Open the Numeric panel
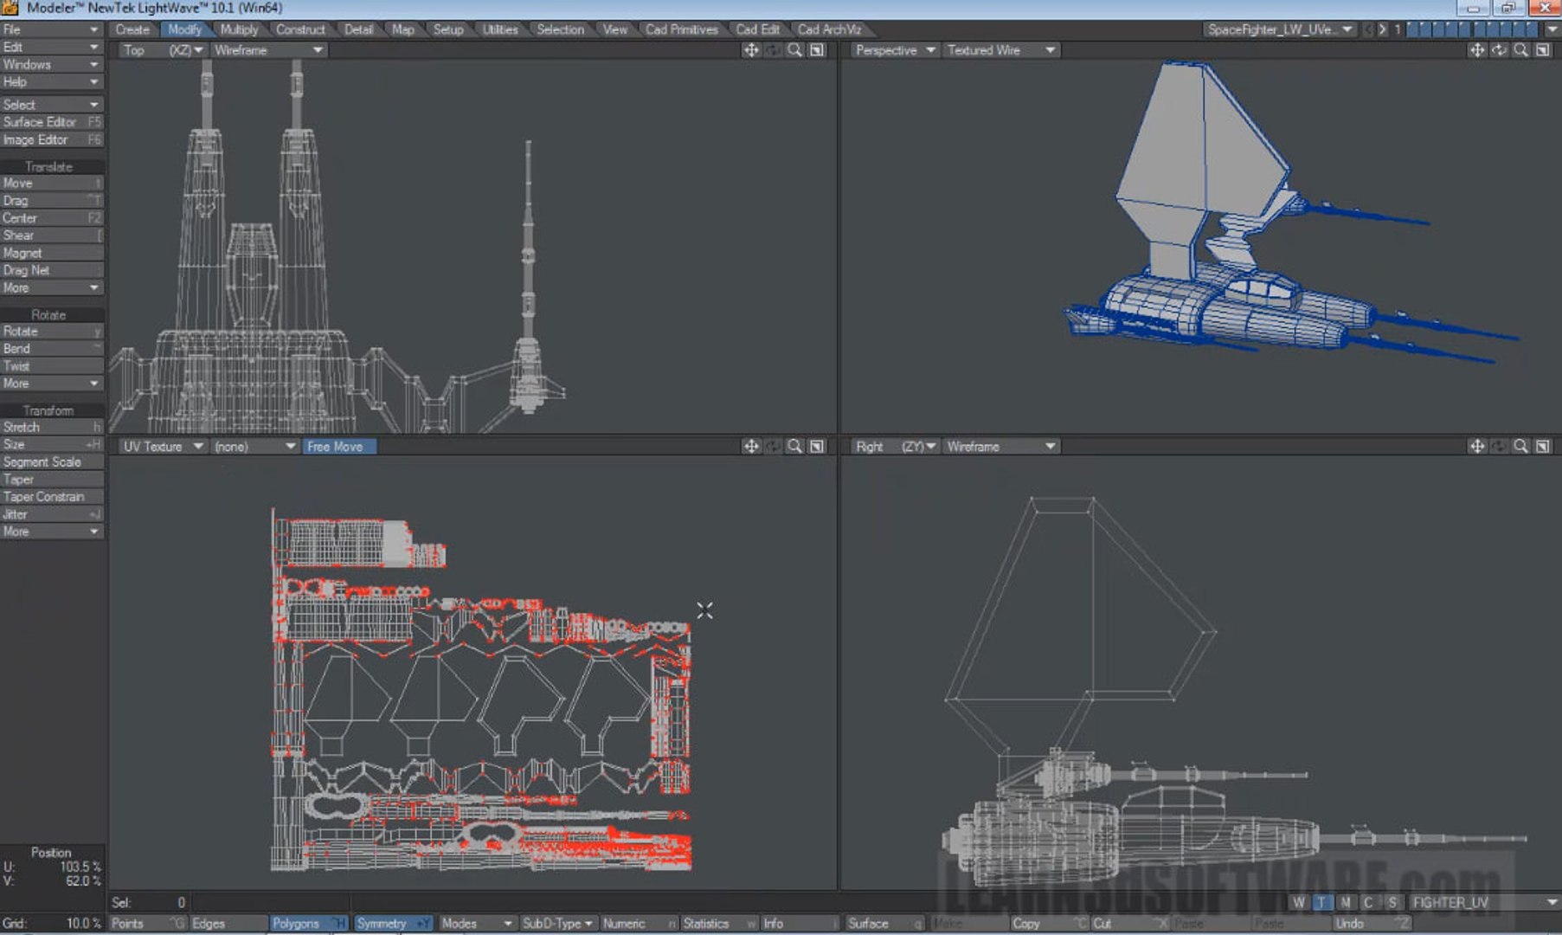The height and width of the screenshot is (935, 1562). (639, 924)
